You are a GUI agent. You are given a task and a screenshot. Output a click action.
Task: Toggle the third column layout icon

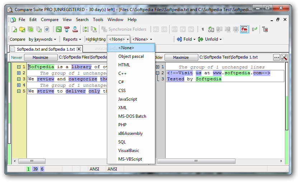coord(236,29)
